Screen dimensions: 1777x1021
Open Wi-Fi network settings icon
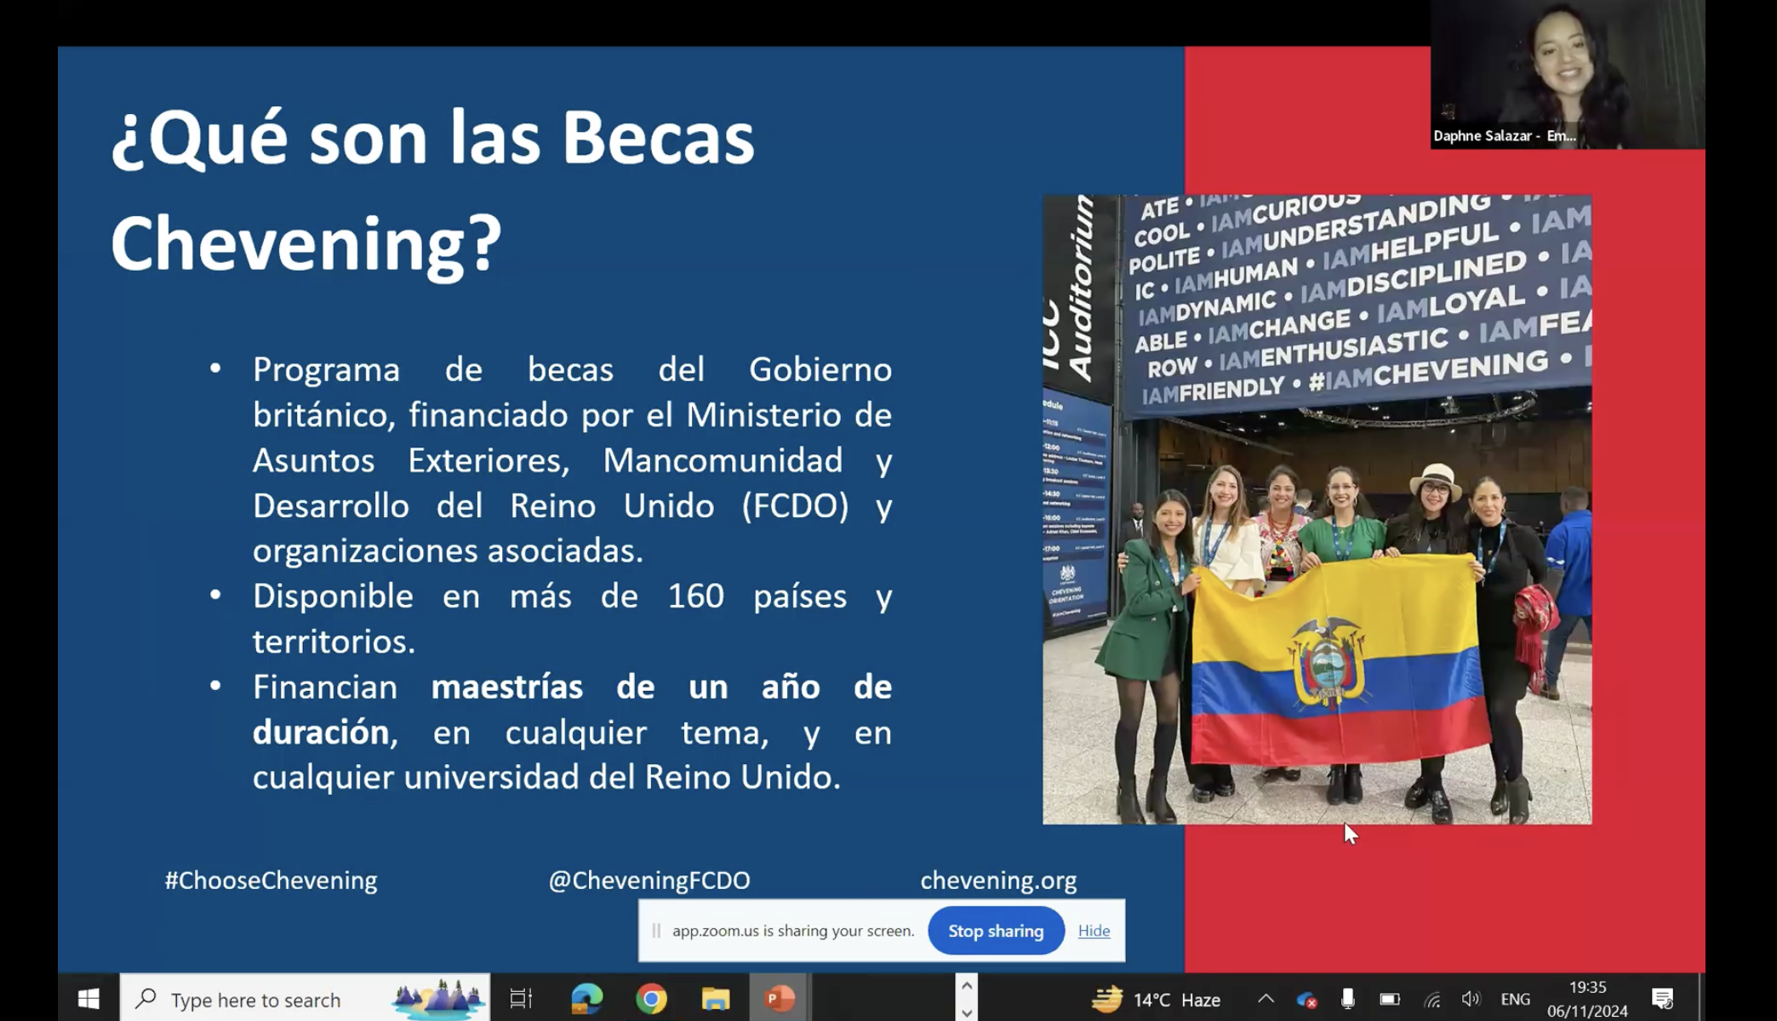1432,1000
